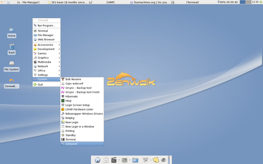Launch Grsync - Backup tool (non-root)
This screenshot has height=164, width=263.
[x=82, y=88]
